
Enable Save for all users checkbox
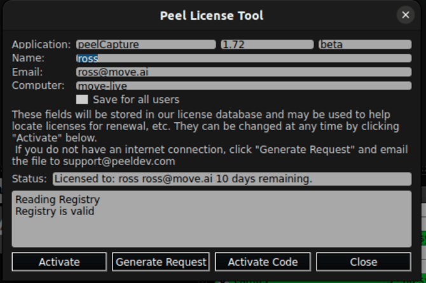click(82, 100)
